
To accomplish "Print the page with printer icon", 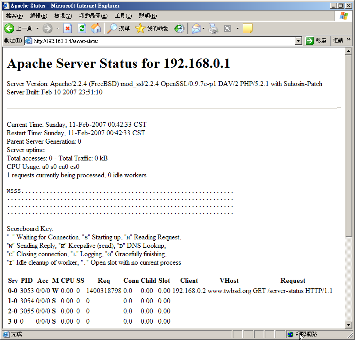I will [x=213, y=28].
